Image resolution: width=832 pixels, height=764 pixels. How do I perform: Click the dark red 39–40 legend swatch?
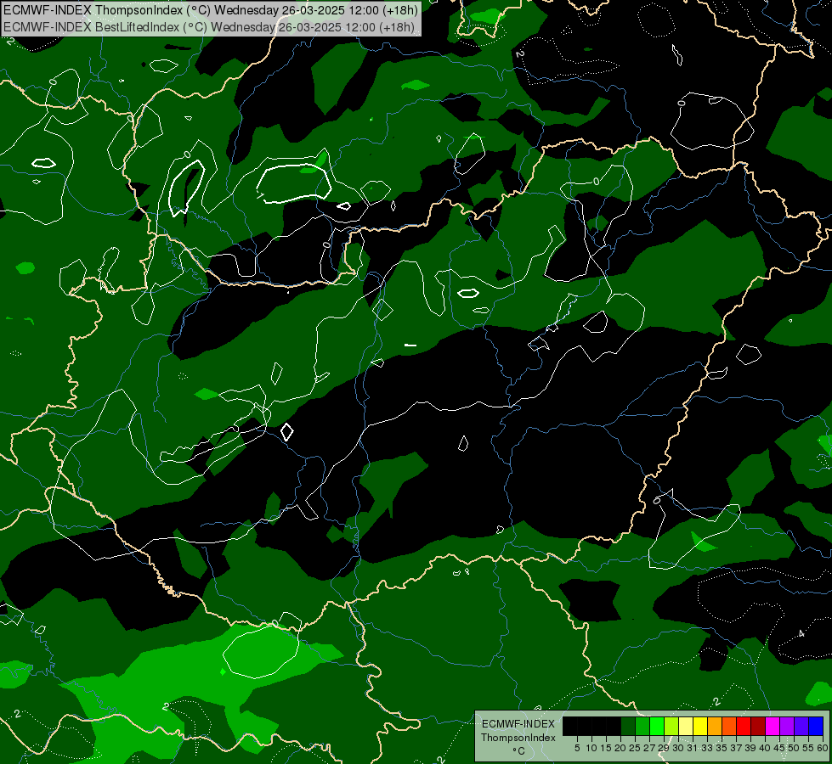[758, 726]
